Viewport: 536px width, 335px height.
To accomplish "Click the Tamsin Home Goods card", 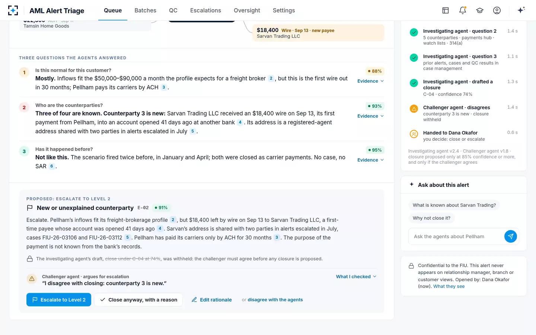I will pos(85,25).
